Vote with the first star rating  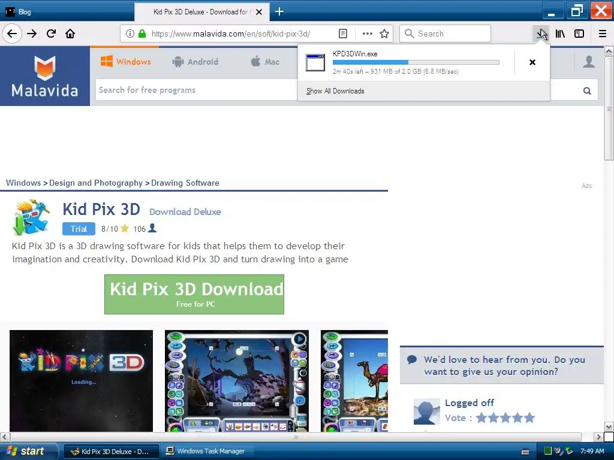[481, 417]
